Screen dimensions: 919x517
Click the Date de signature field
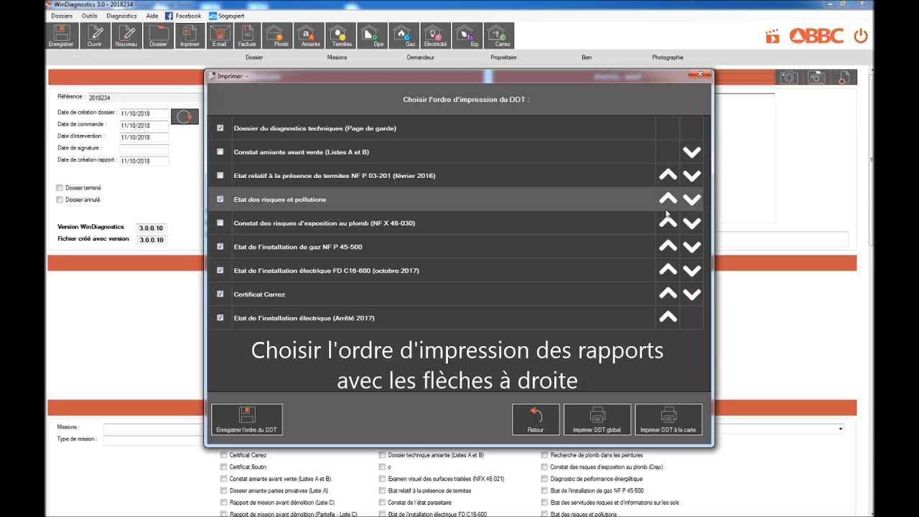click(x=144, y=149)
